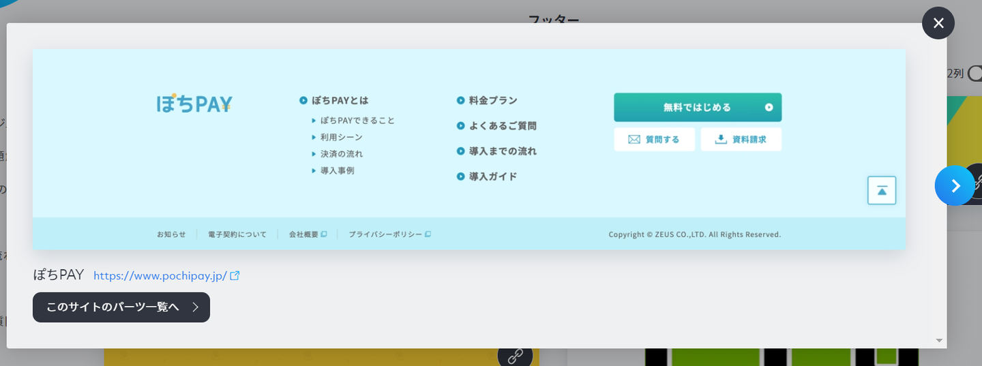Open the よくあるご質問 link
Viewport: 982px width, 366px height.
coord(496,125)
